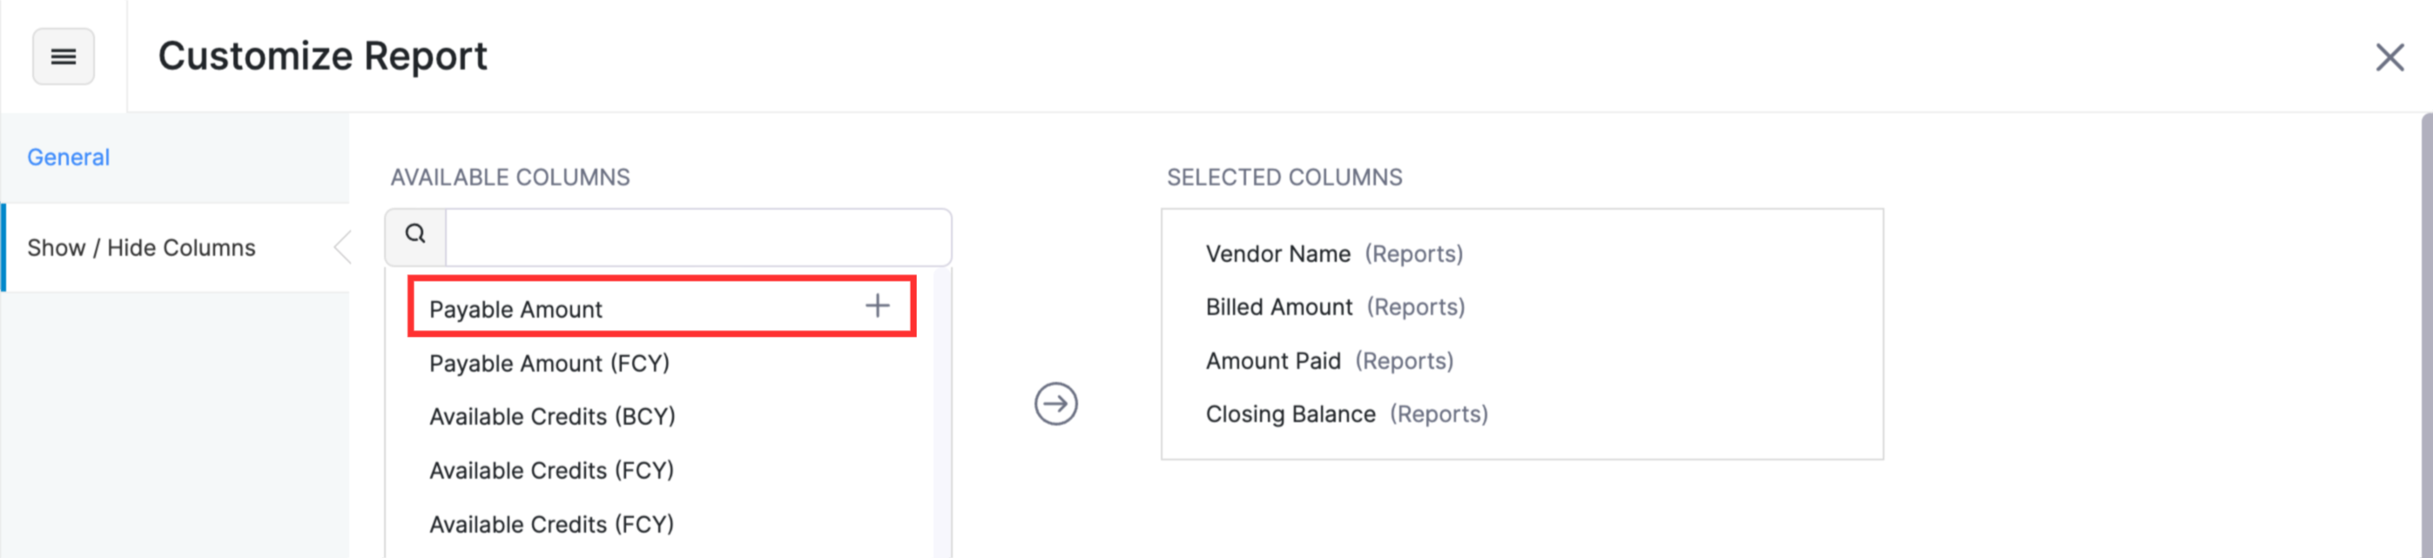Select the Show / Hide Columns tab
The height and width of the screenshot is (558, 2433).
click(142, 247)
